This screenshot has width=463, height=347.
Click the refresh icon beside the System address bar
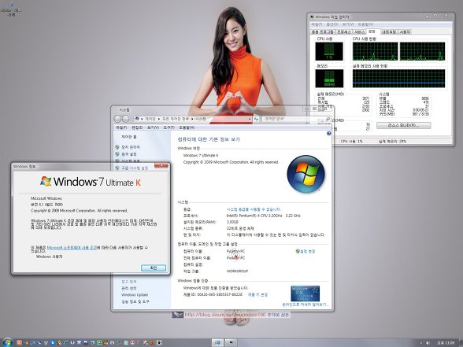point(256,119)
